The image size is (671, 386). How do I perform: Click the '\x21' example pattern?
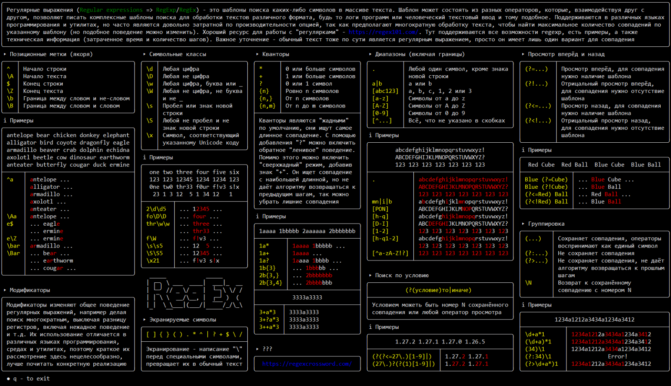pos(153,261)
